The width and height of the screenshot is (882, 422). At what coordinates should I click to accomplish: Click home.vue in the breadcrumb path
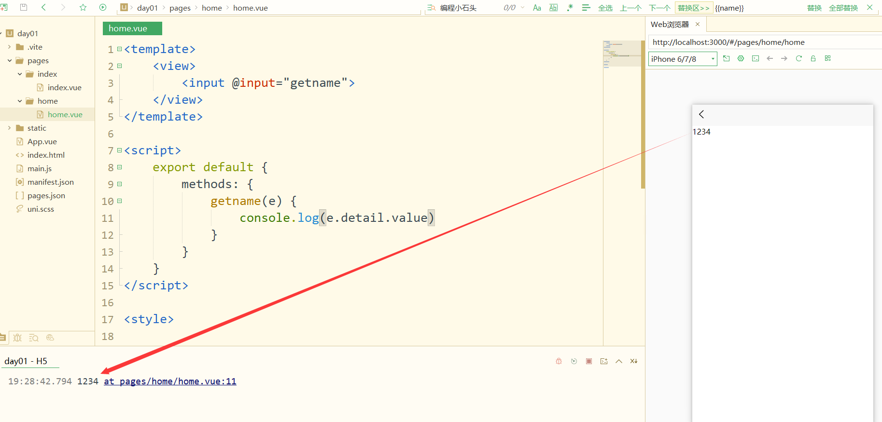click(251, 8)
